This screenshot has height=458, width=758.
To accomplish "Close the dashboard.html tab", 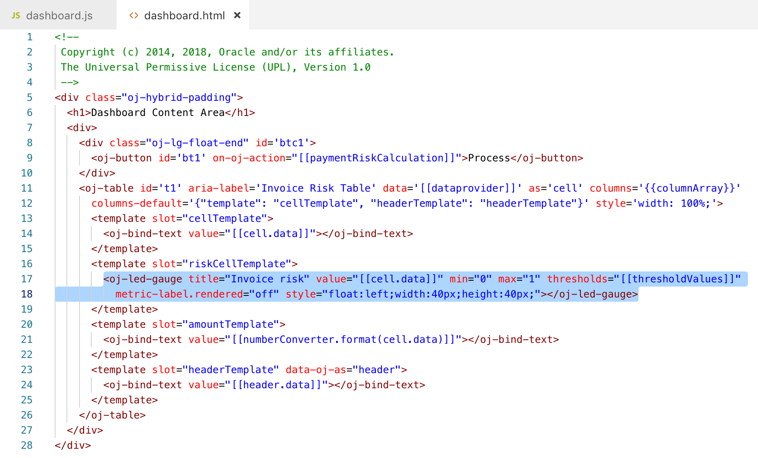I will pos(237,15).
